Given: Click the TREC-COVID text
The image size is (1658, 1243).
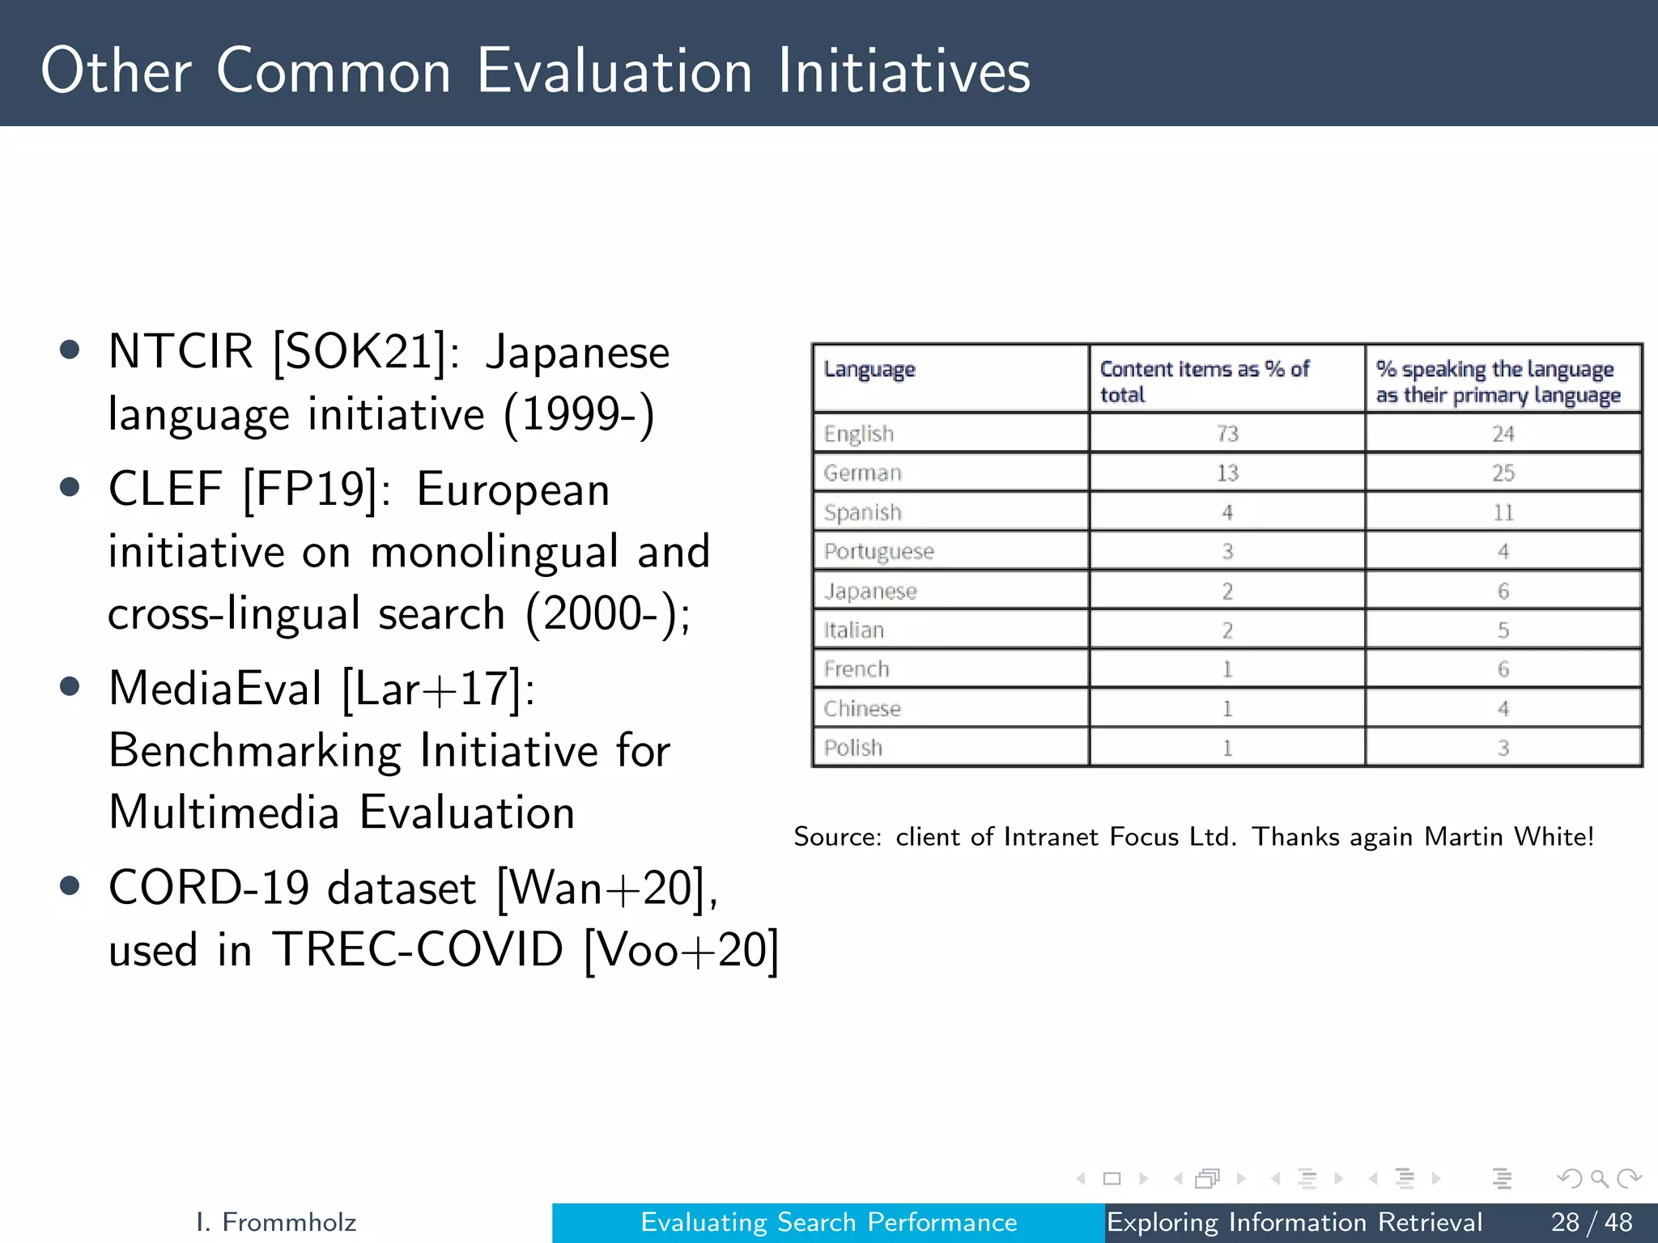Looking at the screenshot, I should click(418, 949).
